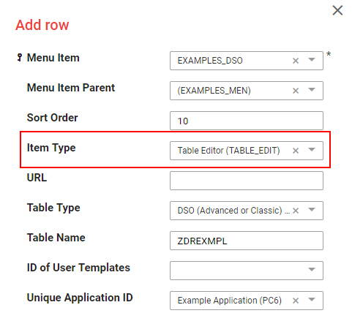352x324 pixels.
Task: Expand the Item Type dropdown arrow
Action: pos(312,149)
